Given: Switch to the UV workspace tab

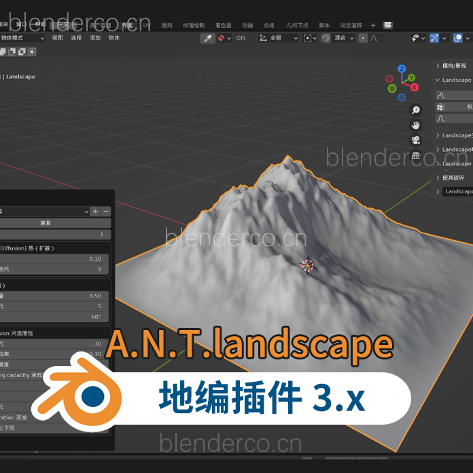Looking at the screenshot, I should point(147,25).
